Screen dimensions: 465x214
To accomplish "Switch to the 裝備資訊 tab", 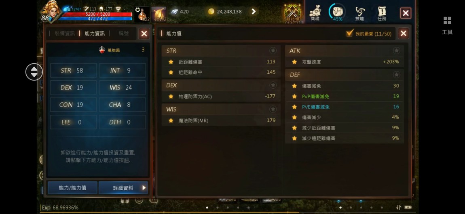I will 65,33.
